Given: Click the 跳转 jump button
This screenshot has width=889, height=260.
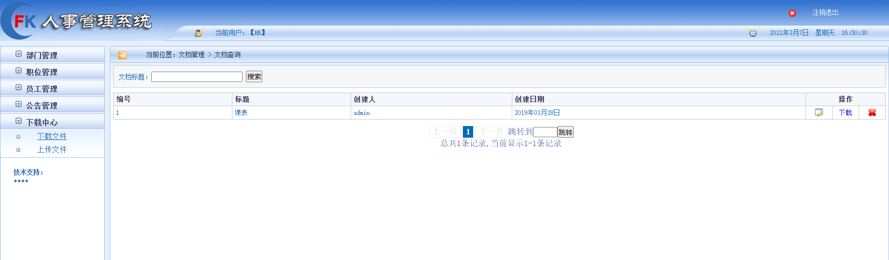Looking at the screenshot, I should (565, 132).
